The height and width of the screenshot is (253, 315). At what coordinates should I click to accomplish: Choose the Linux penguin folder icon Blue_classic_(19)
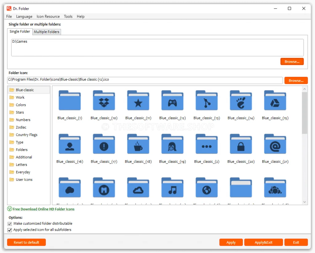point(172,144)
